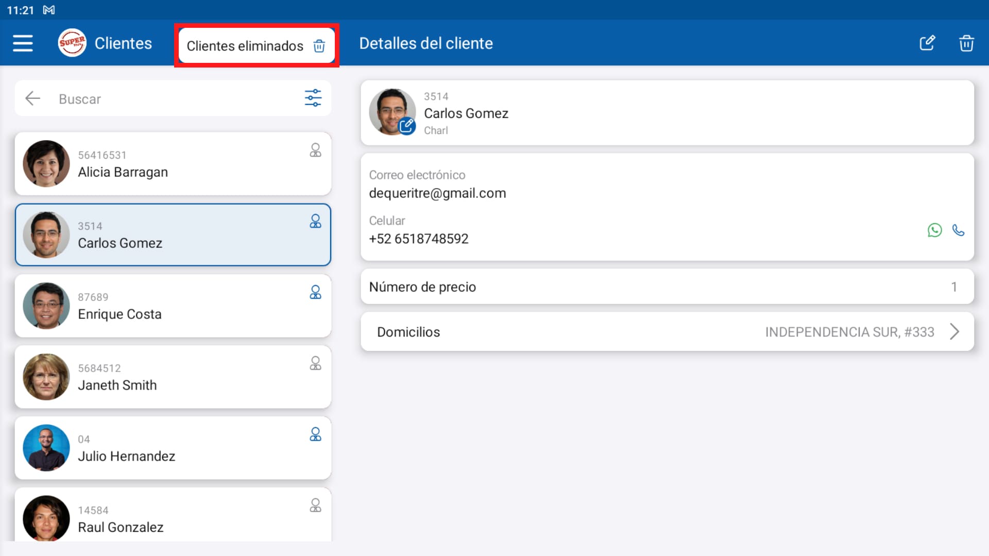Delete client using top-right trash icon
The height and width of the screenshot is (556, 989).
tap(966, 43)
